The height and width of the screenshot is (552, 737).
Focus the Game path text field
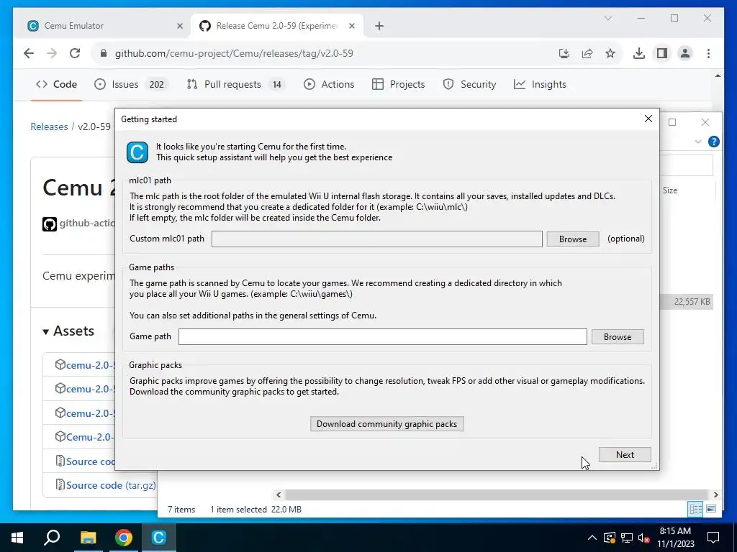click(383, 336)
